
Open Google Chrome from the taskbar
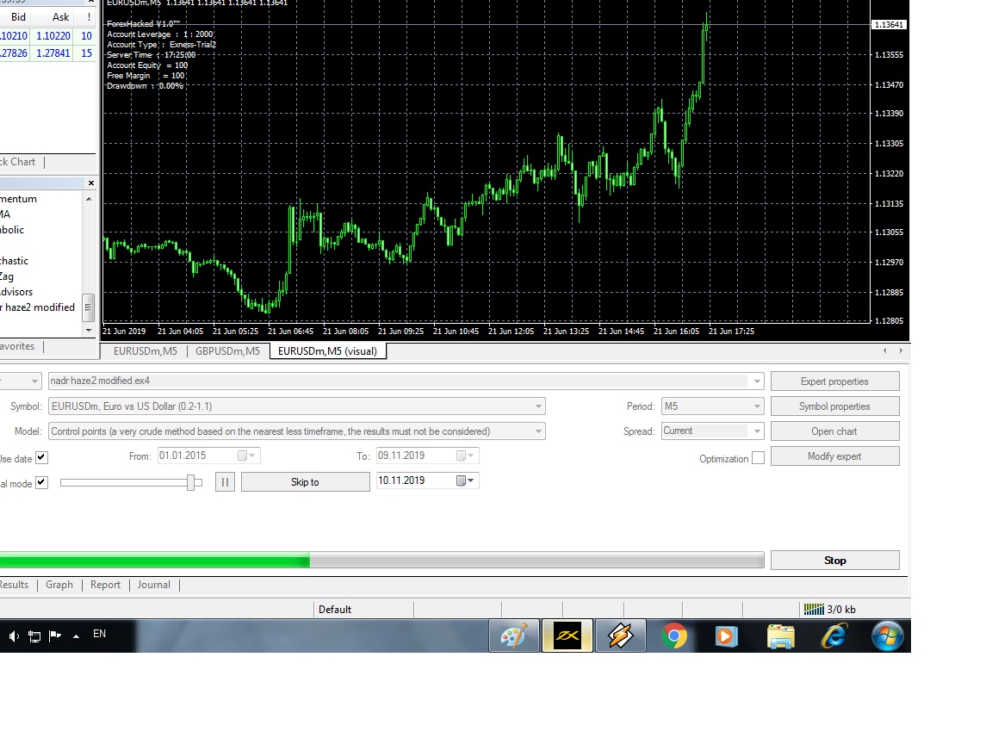click(673, 635)
